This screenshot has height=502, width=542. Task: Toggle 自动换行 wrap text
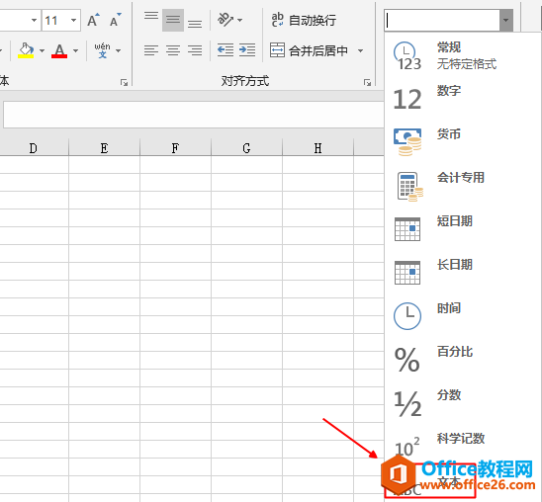pyautogui.click(x=304, y=20)
